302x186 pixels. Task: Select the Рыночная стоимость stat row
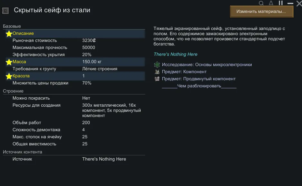74,41
